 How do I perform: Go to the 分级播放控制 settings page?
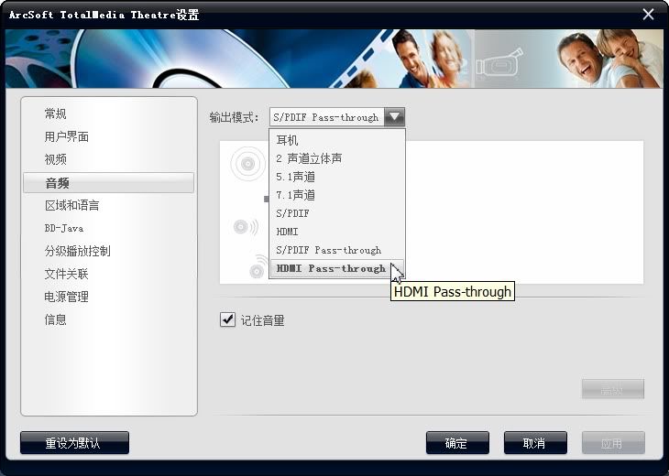click(x=78, y=251)
